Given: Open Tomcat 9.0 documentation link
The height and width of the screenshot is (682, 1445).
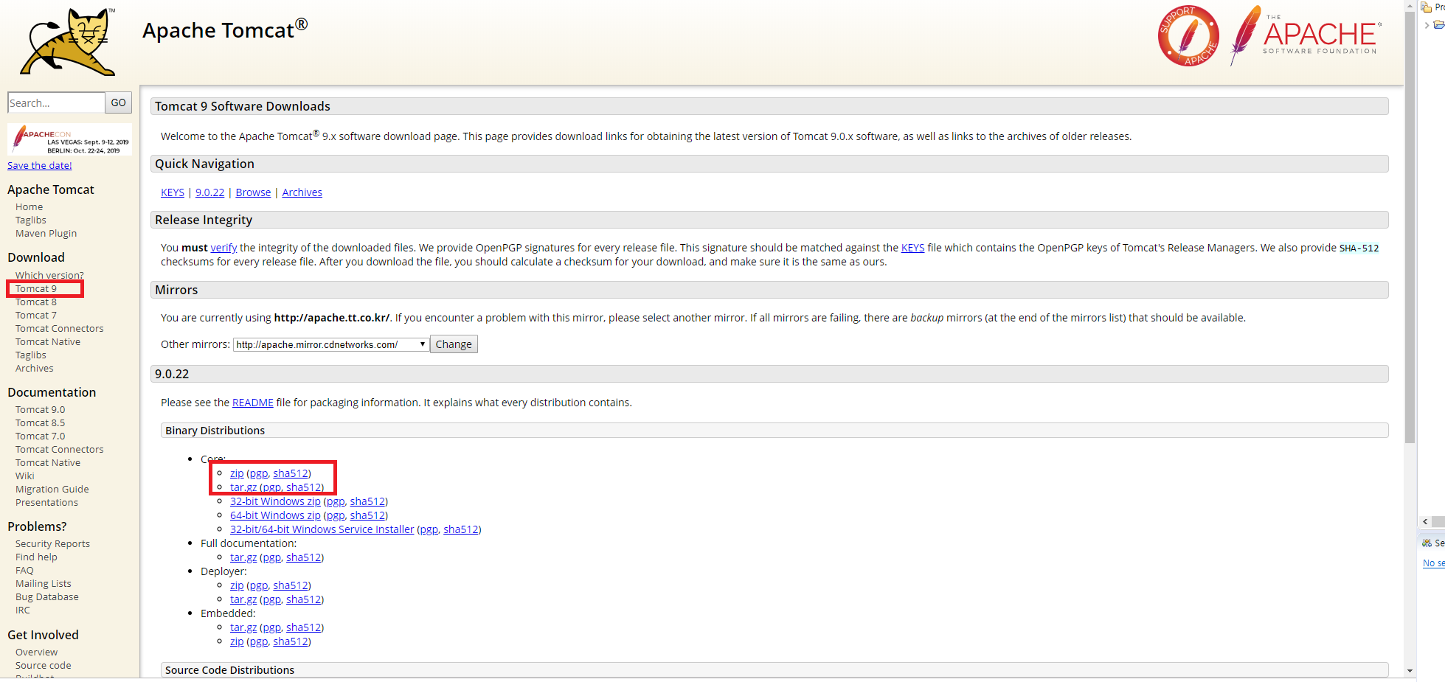Looking at the screenshot, I should [40, 410].
